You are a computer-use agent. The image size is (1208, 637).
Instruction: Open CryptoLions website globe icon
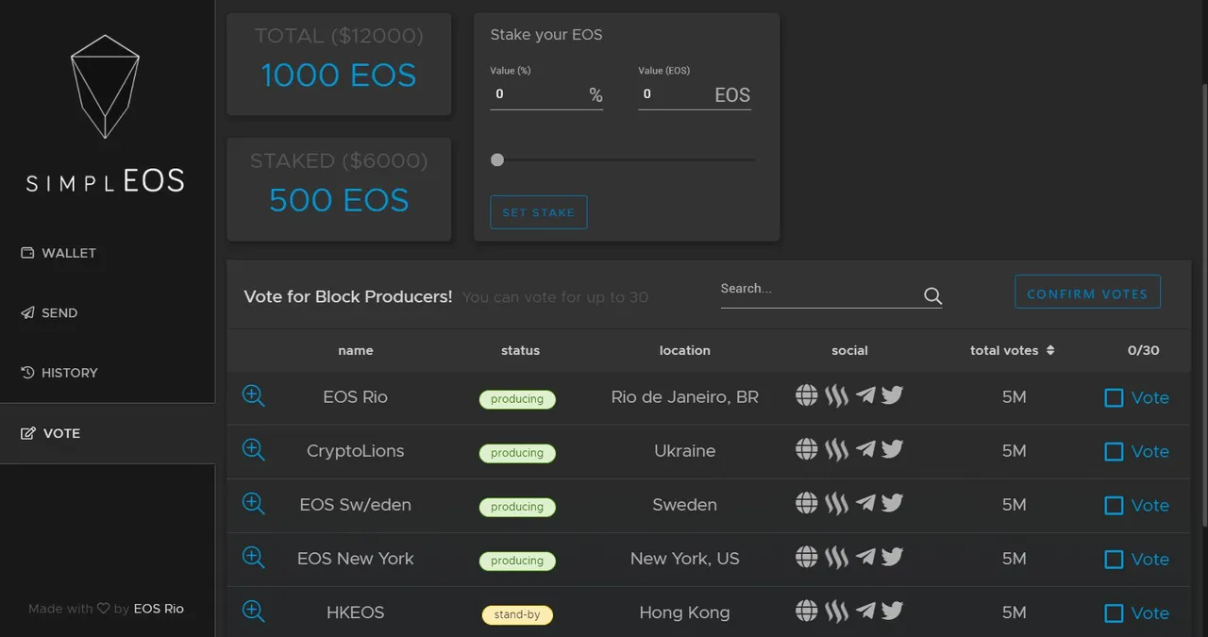point(806,449)
